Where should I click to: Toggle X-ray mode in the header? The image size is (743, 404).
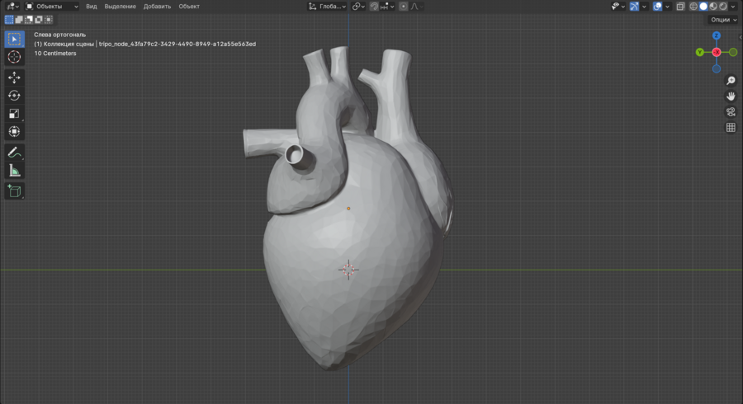[680, 7]
